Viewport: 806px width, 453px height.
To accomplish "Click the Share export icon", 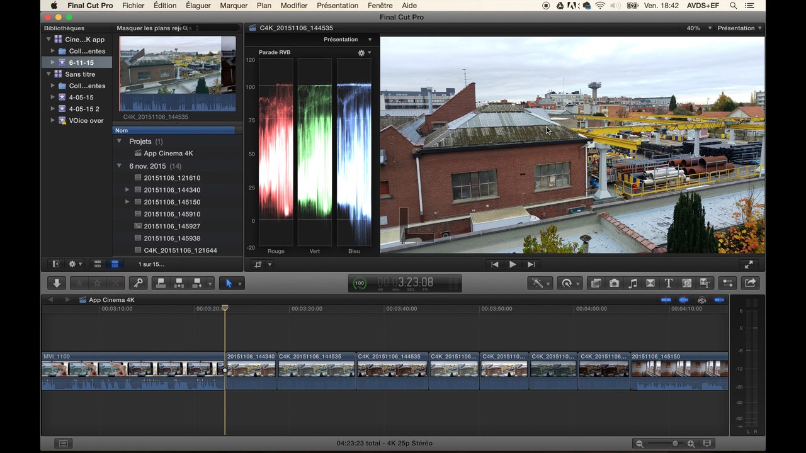I will pos(750,283).
